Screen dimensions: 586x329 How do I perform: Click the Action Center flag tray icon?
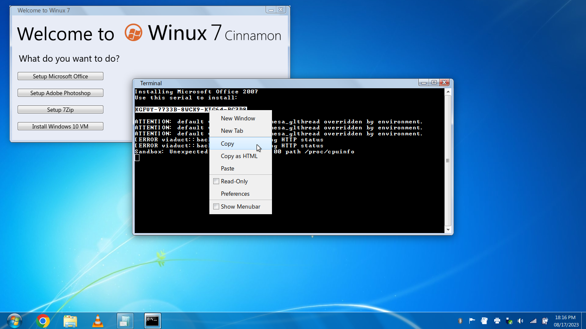tap(472, 320)
